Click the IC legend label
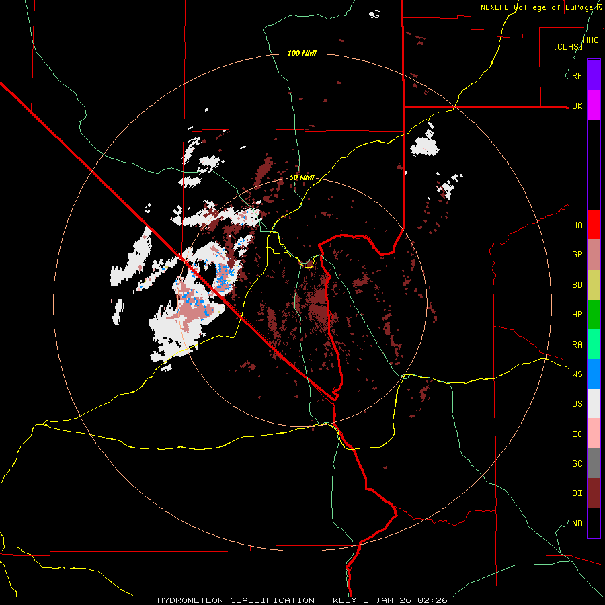The height and width of the screenshot is (605, 605). [577, 434]
